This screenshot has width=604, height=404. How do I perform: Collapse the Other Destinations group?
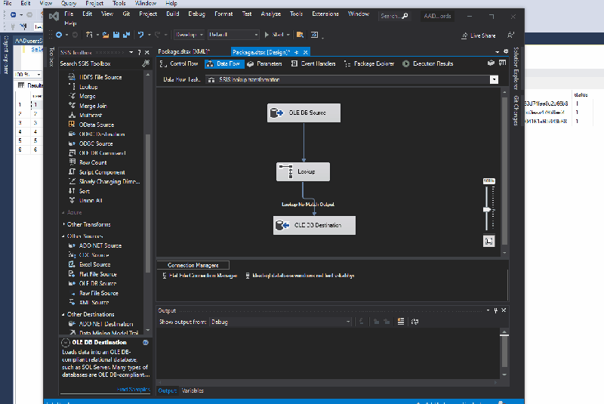(x=63, y=314)
